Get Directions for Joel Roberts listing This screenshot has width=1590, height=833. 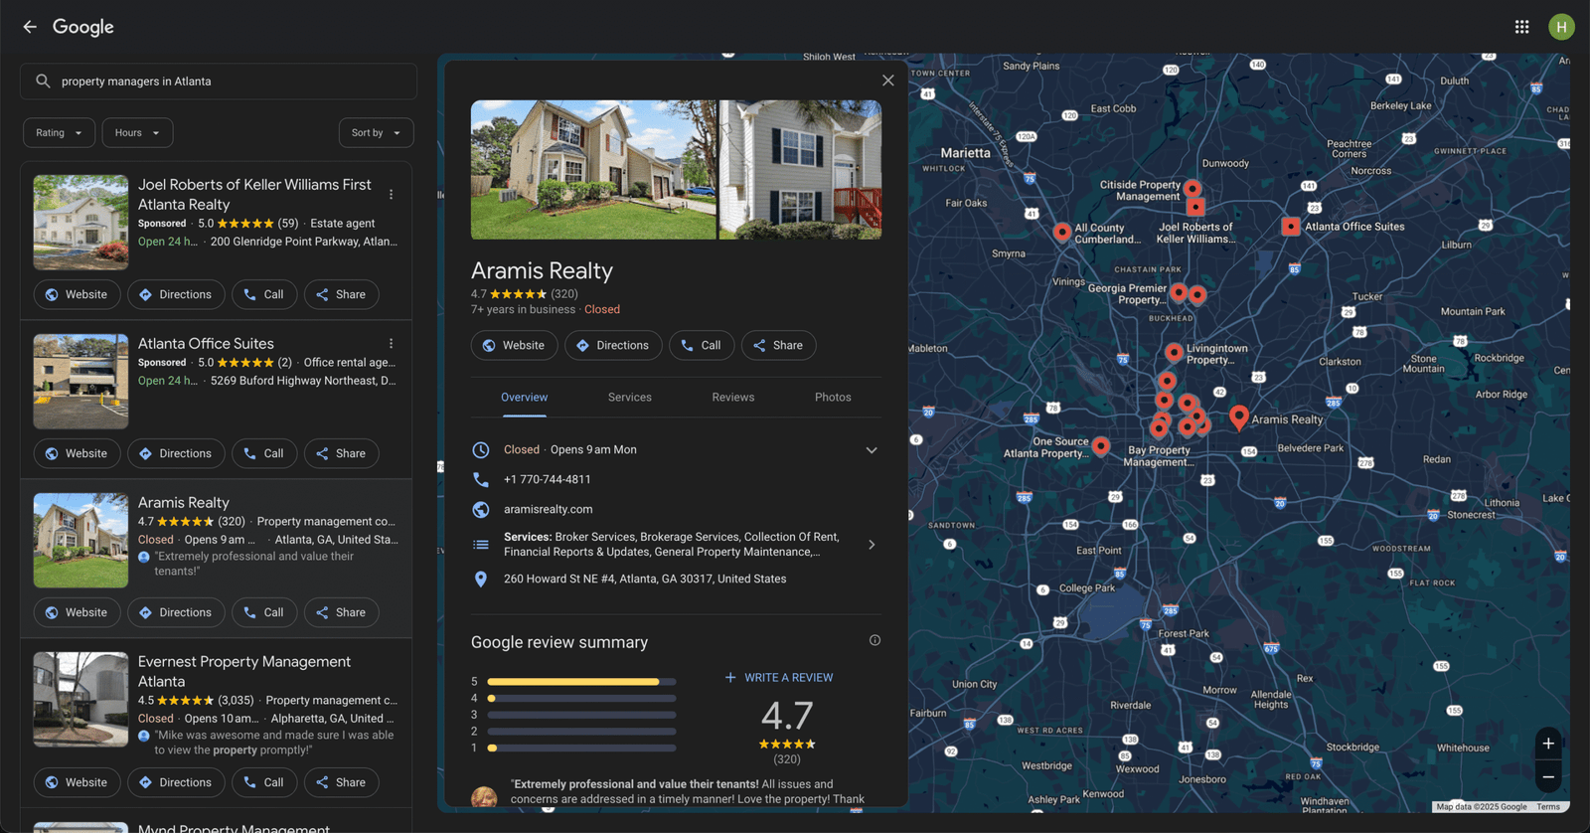click(176, 295)
